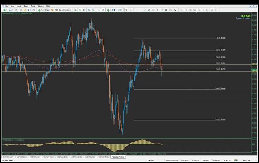This screenshot has height=163, width=259.
Task: Switch to EURGBP,Daily chart tab
Action: 104,157
